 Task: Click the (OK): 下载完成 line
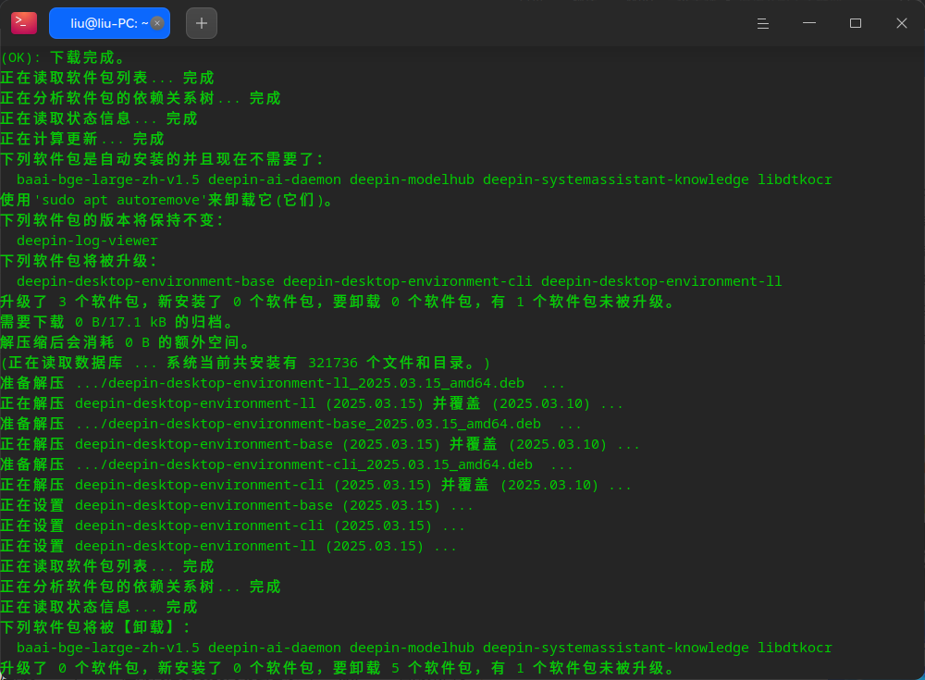tap(63, 58)
